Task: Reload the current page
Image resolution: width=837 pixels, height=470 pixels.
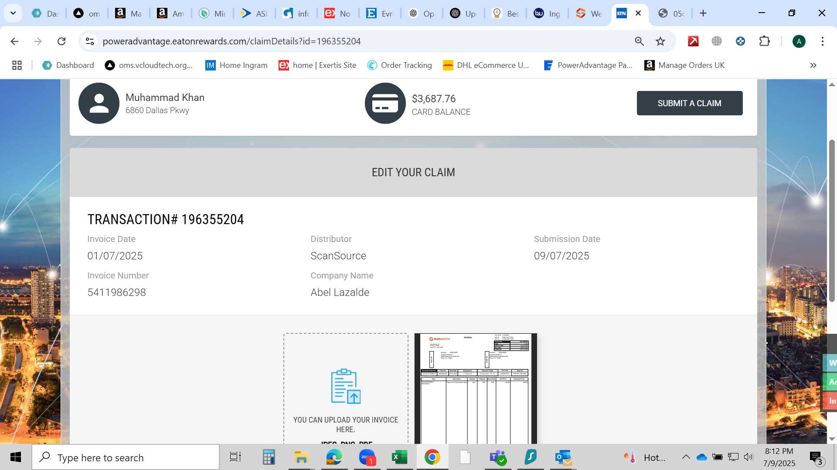Action: pyautogui.click(x=61, y=41)
